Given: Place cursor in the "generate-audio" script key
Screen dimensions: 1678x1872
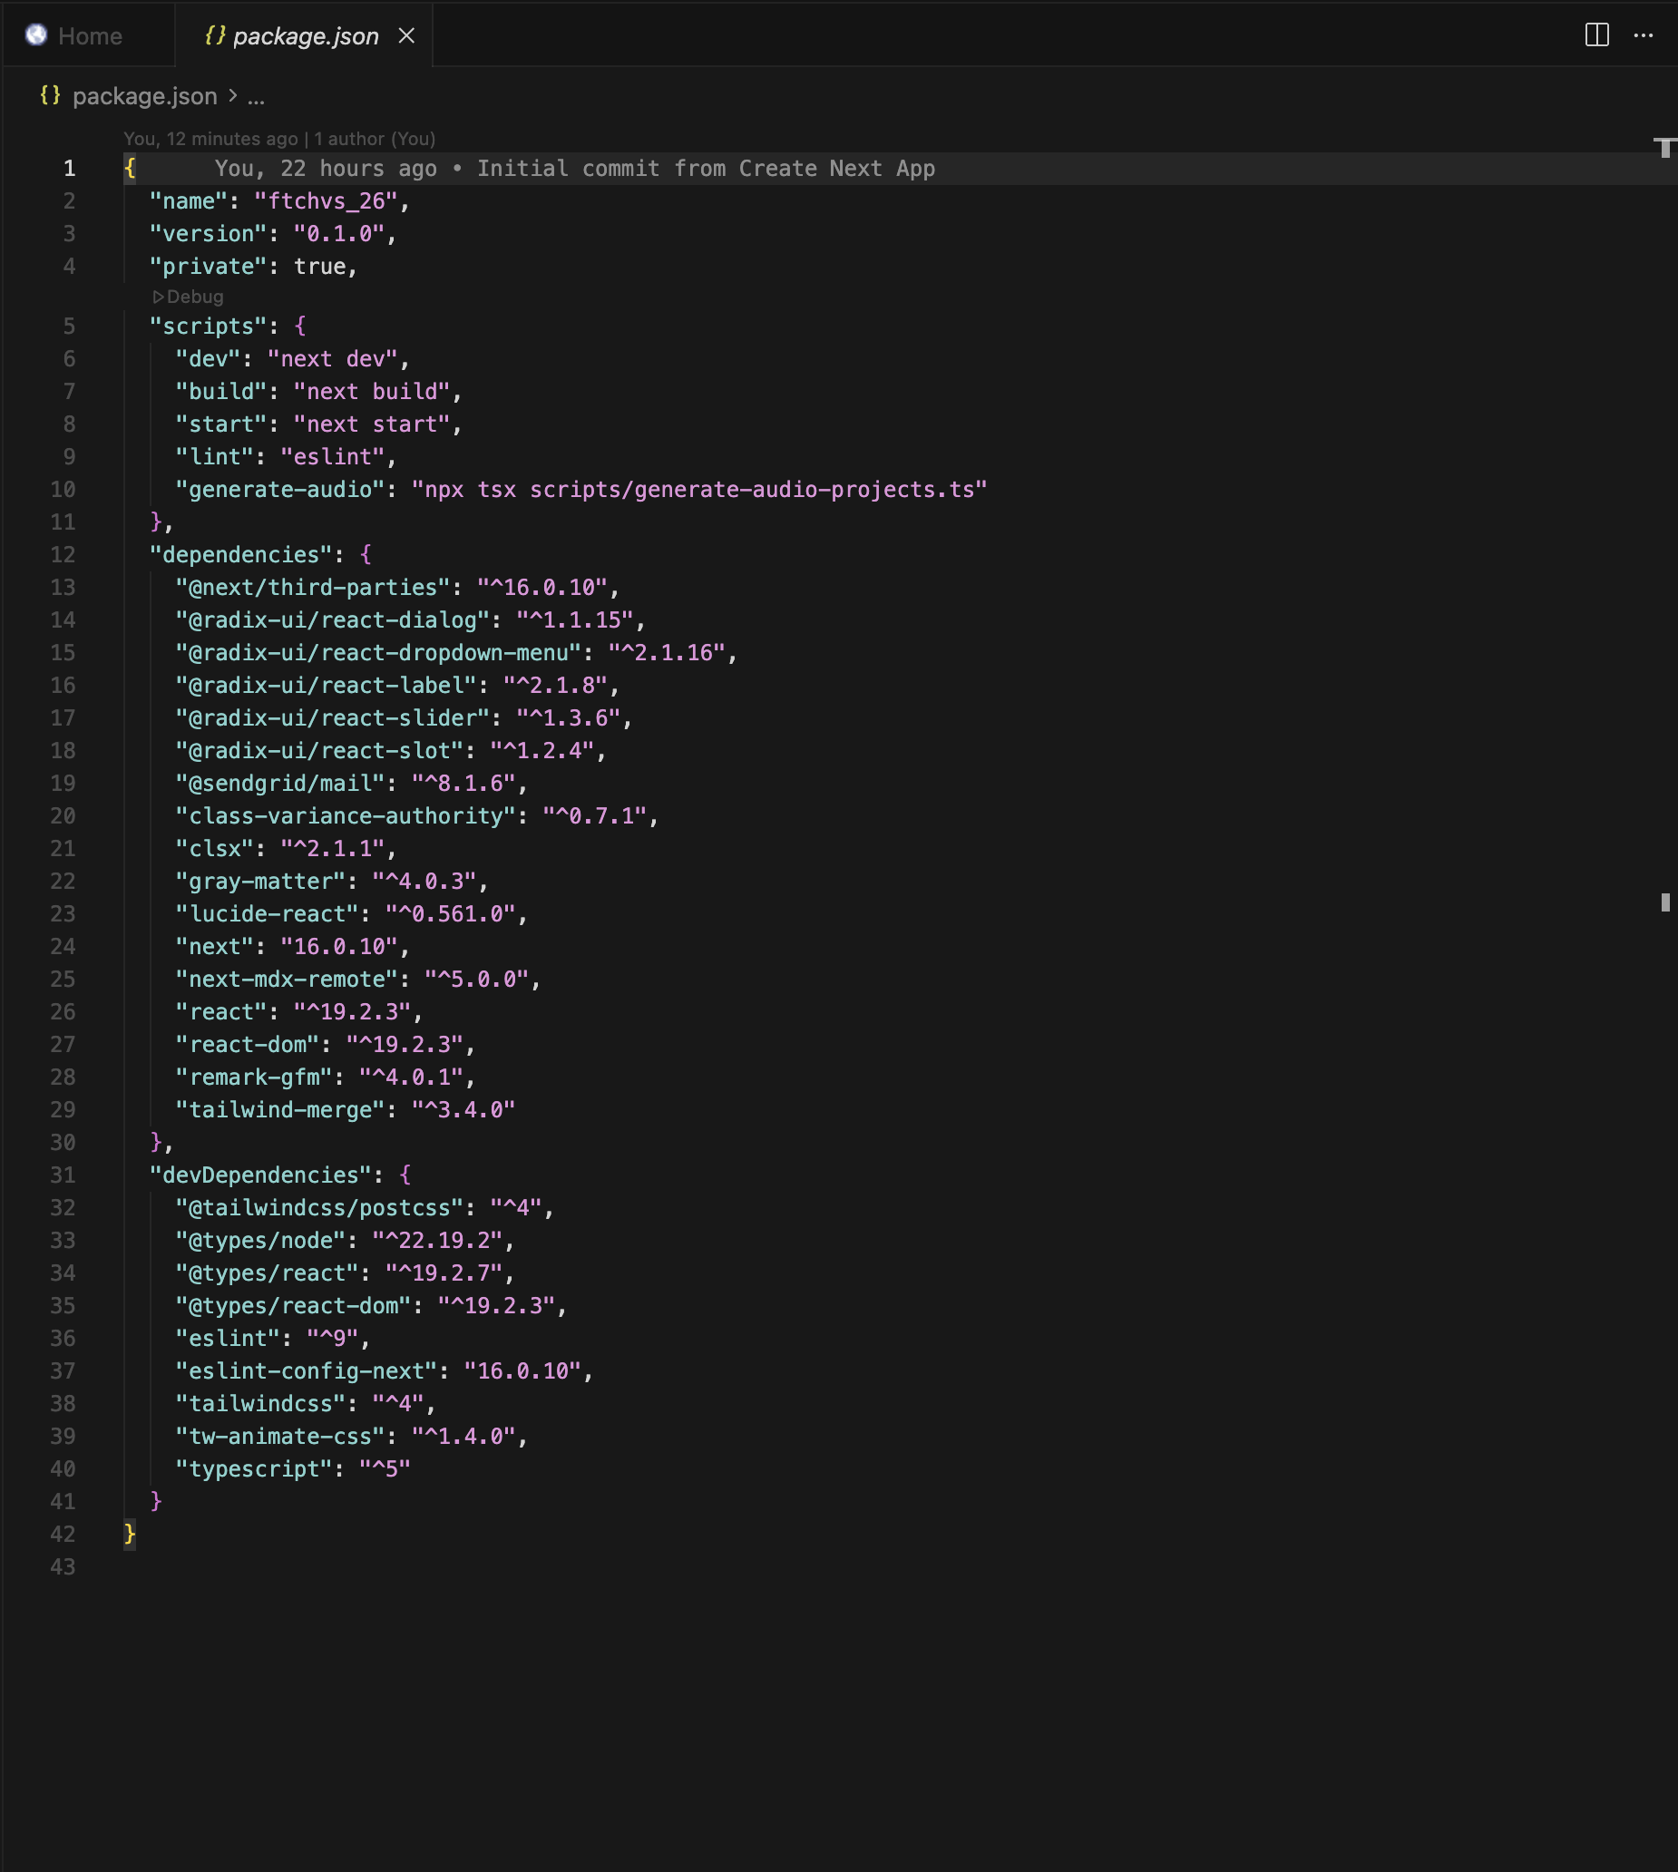Looking at the screenshot, I should click(280, 490).
